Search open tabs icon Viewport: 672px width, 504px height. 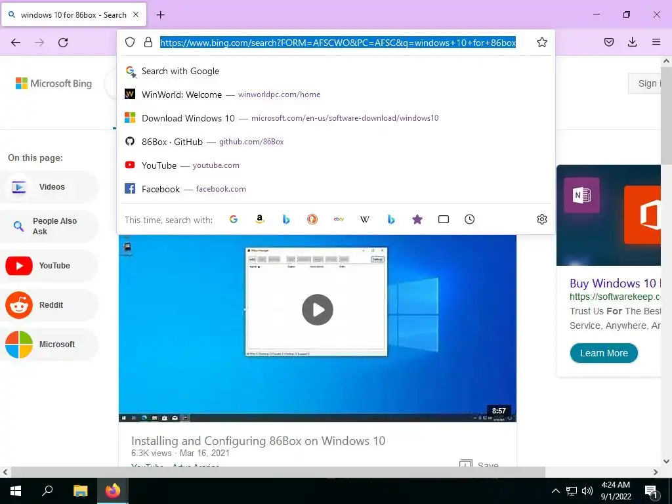click(444, 219)
